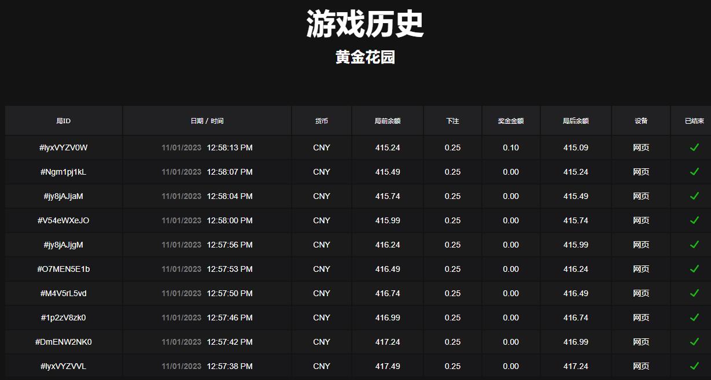
Task: Click the 局前余额 column header
Action: point(388,121)
